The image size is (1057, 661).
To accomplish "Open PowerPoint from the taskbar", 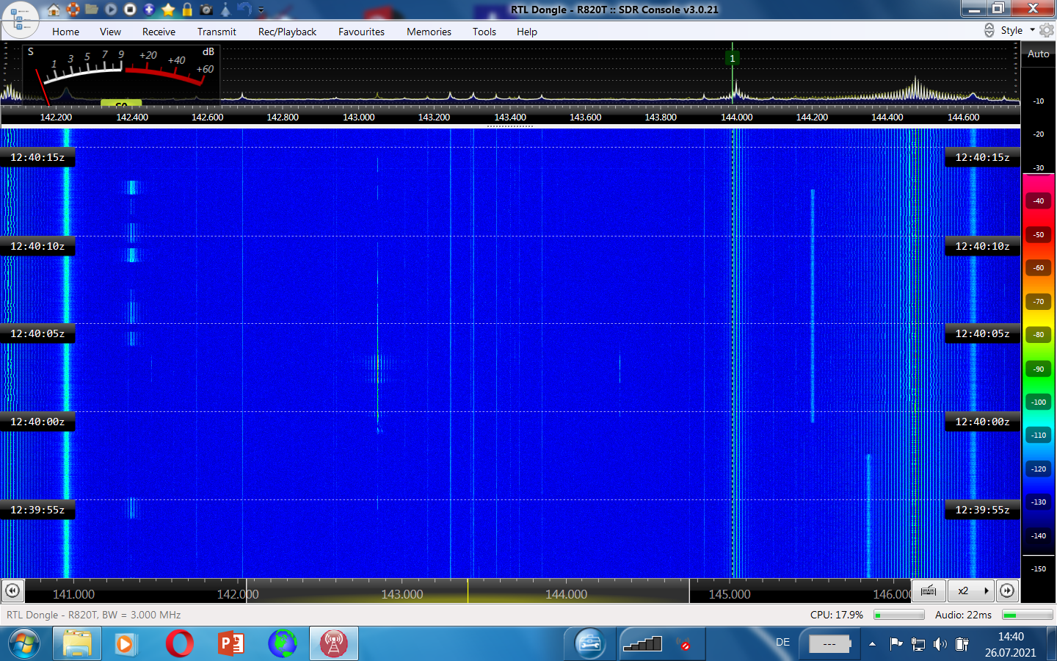I will point(231,644).
